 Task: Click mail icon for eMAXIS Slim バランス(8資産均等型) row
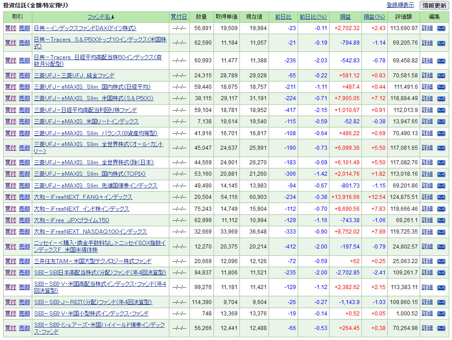pos(441,133)
